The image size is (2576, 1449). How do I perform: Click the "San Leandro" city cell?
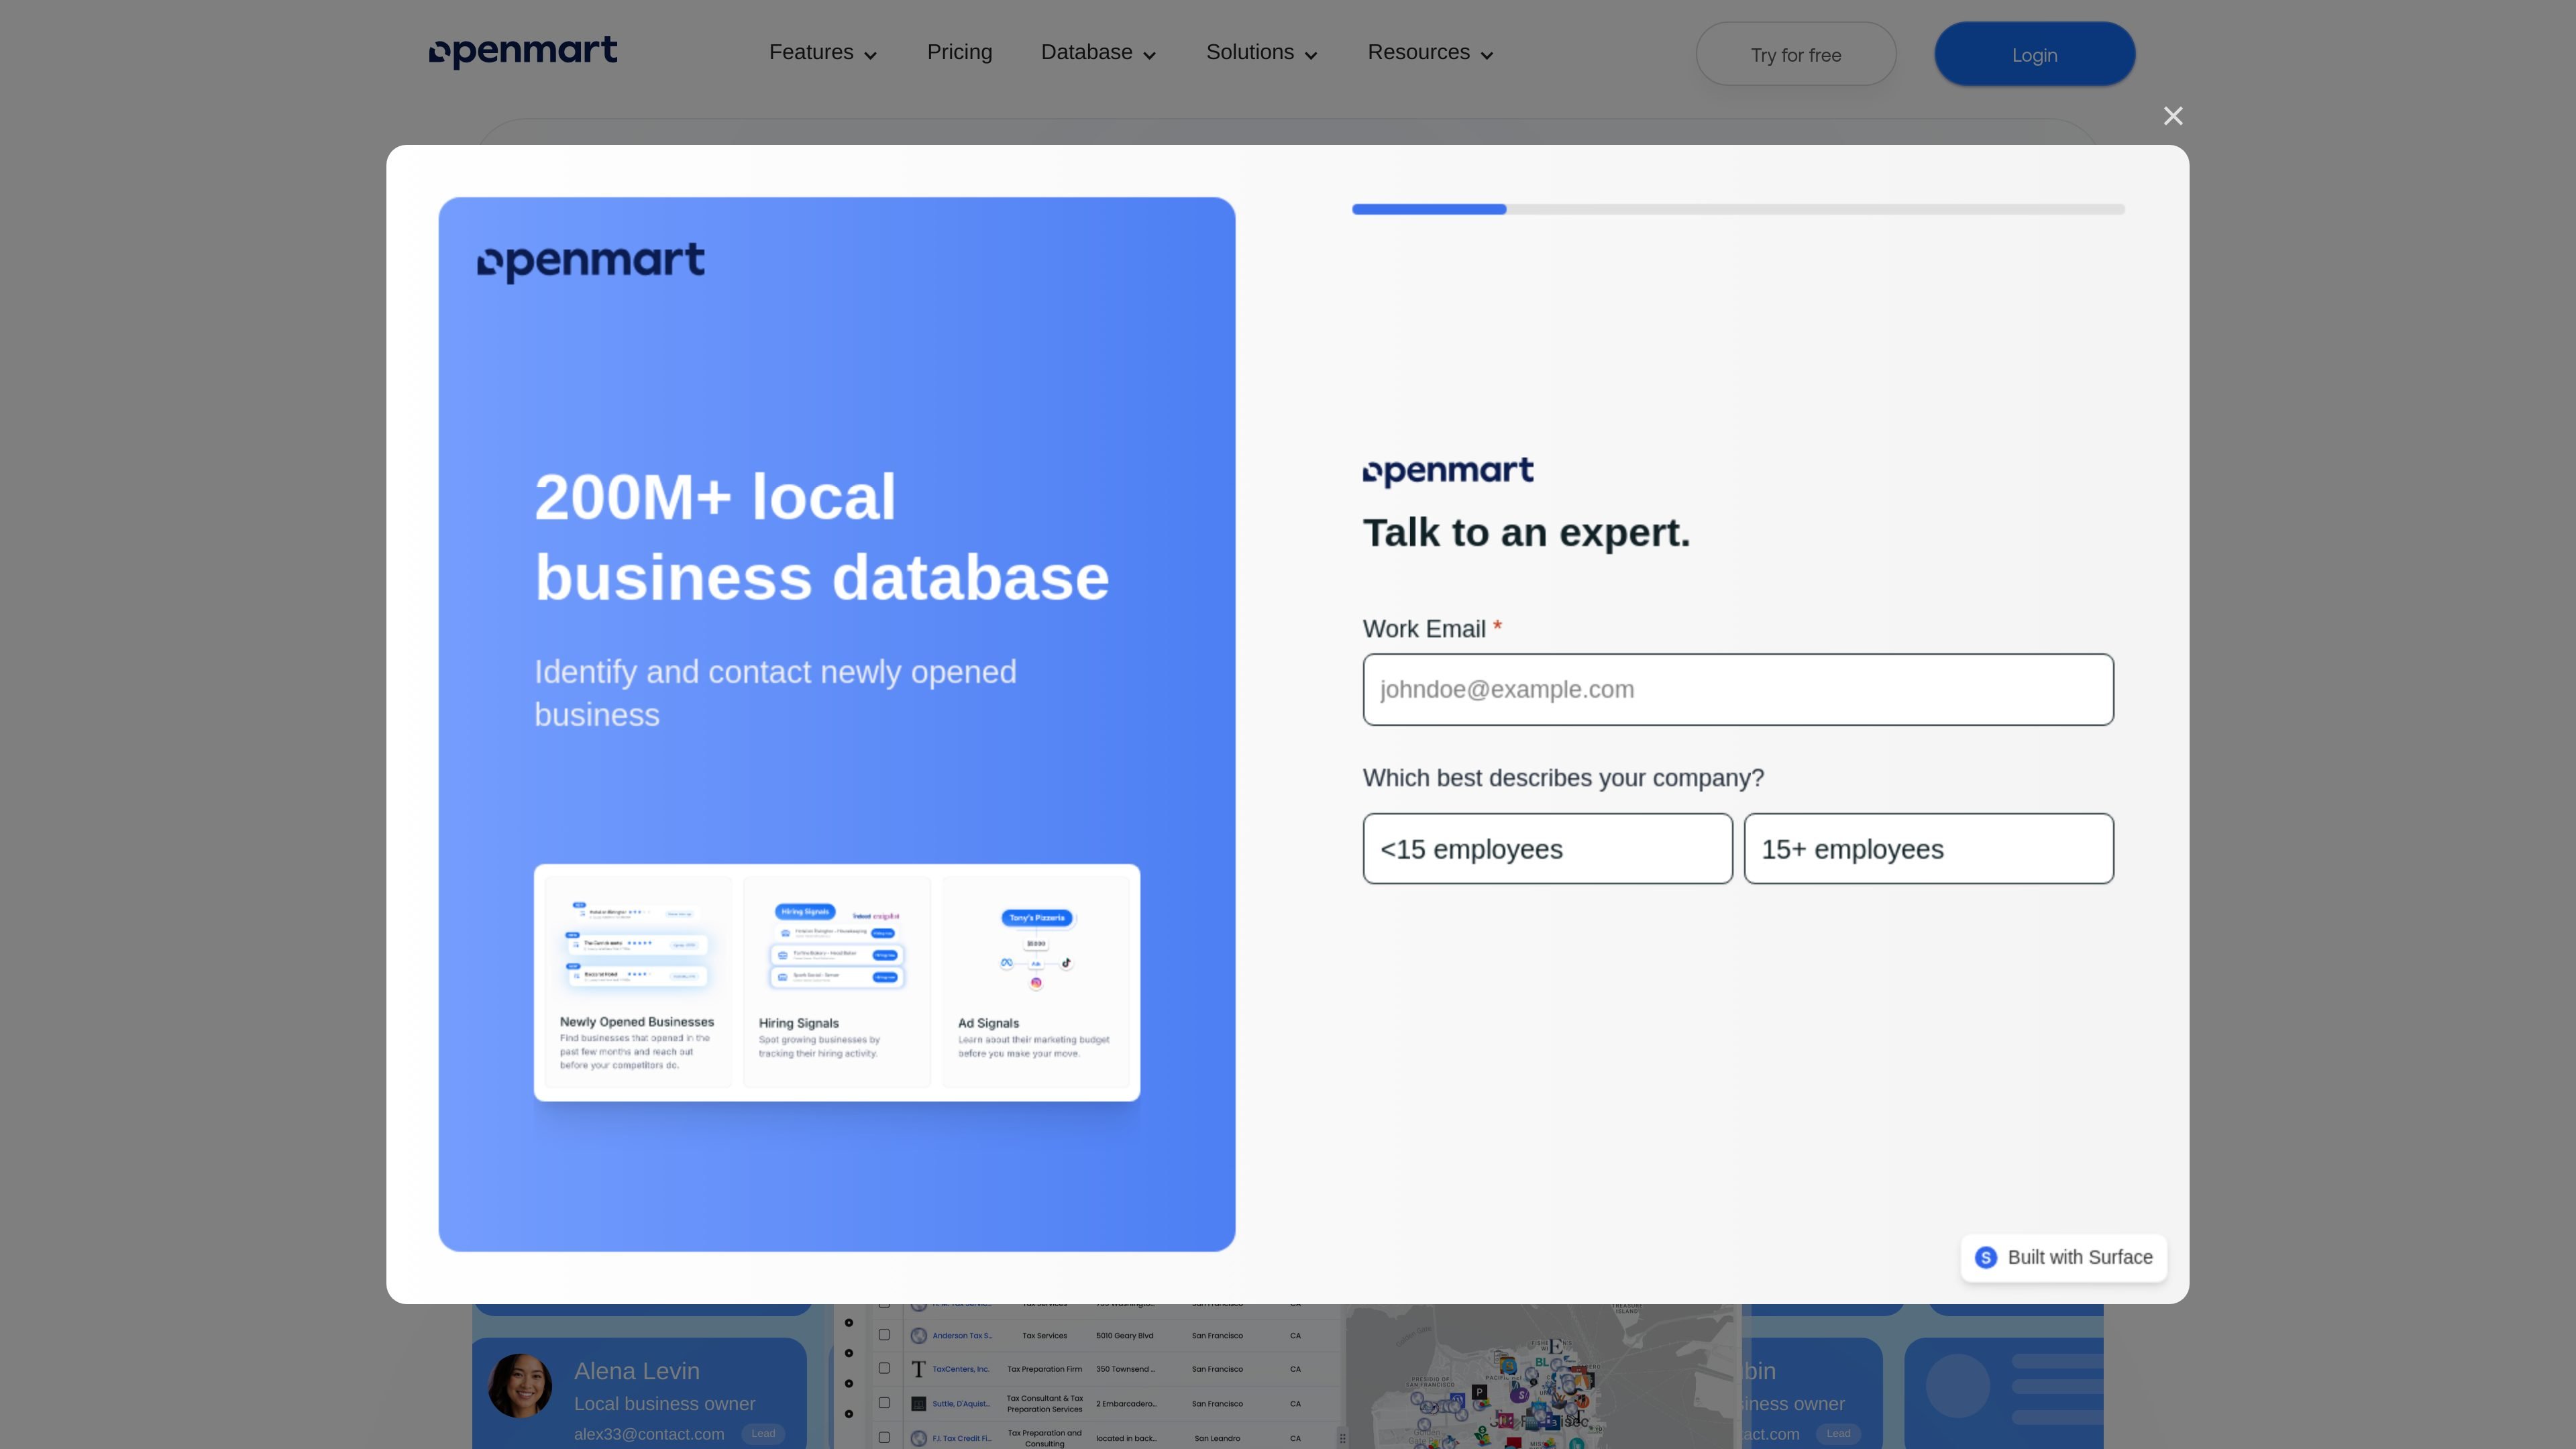1217,1439
